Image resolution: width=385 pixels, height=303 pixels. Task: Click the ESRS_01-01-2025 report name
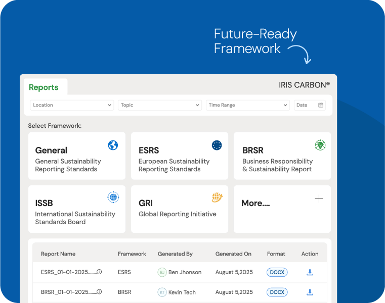[x=68, y=272]
